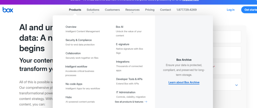Open Developer Tools & APIs entry
This screenshot has width=257, height=108.
129,79
